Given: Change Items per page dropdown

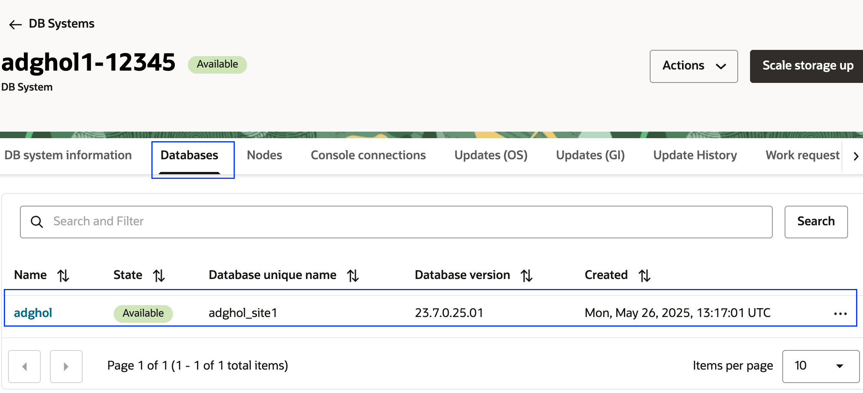Looking at the screenshot, I should [x=821, y=366].
